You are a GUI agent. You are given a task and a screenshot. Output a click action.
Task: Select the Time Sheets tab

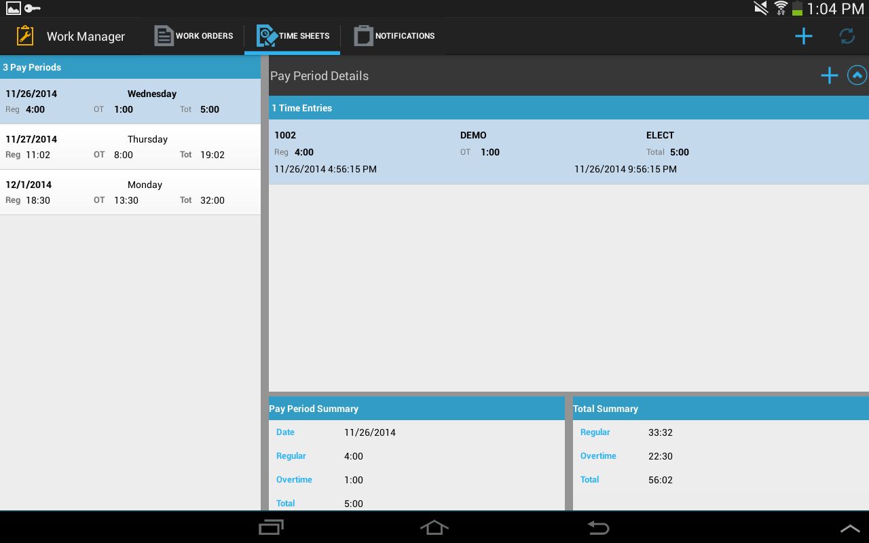point(293,36)
